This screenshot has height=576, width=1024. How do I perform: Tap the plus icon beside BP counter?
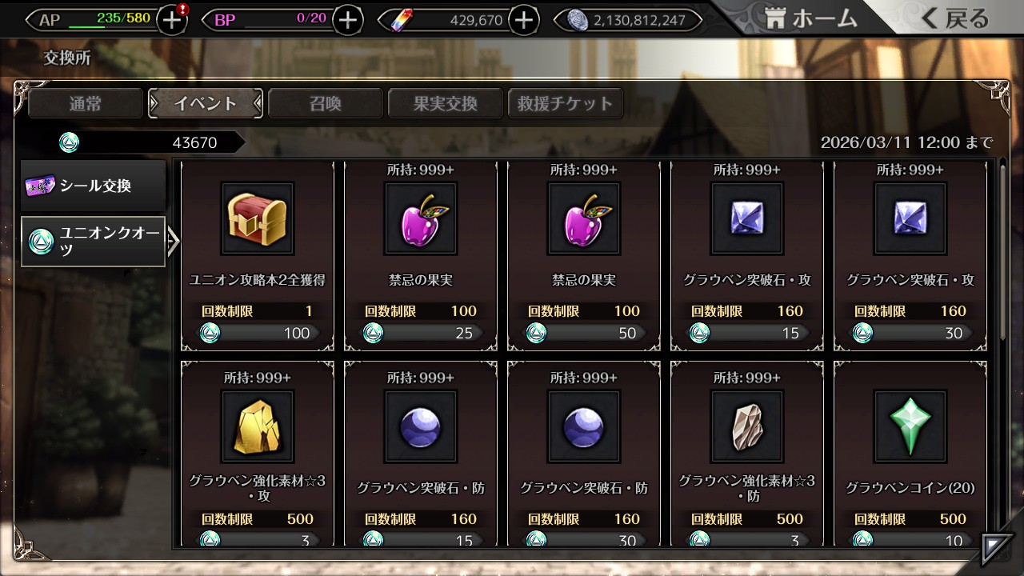point(346,20)
